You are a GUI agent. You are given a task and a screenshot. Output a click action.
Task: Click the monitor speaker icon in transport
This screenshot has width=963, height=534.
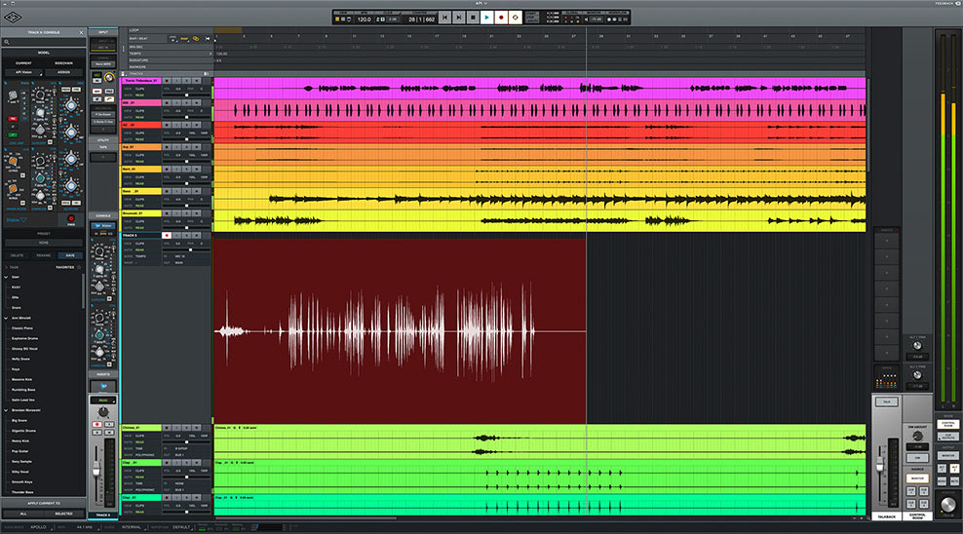pyautogui.click(x=586, y=19)
